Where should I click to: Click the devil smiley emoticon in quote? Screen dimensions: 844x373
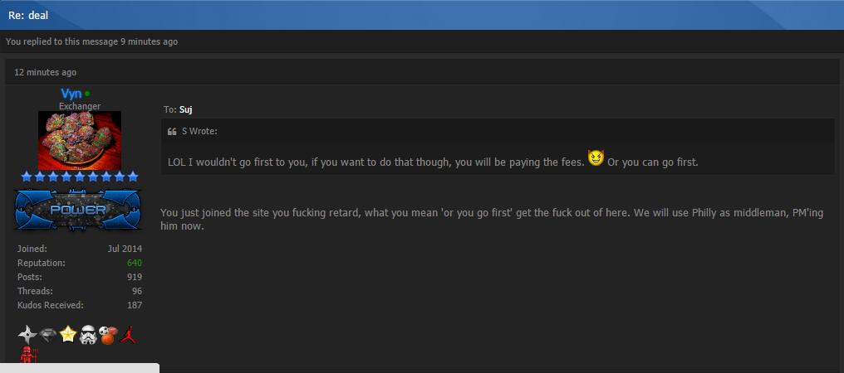(596, 158)
